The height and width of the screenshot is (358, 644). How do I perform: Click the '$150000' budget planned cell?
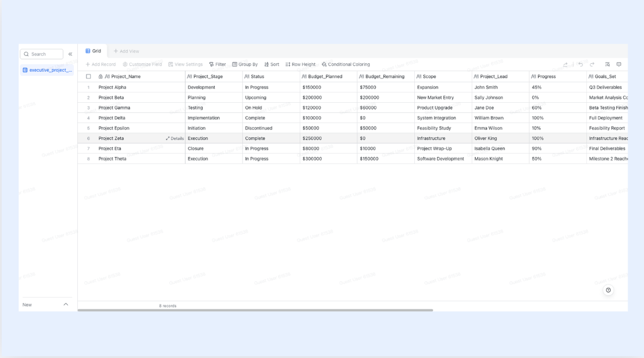tap(328, 87)
